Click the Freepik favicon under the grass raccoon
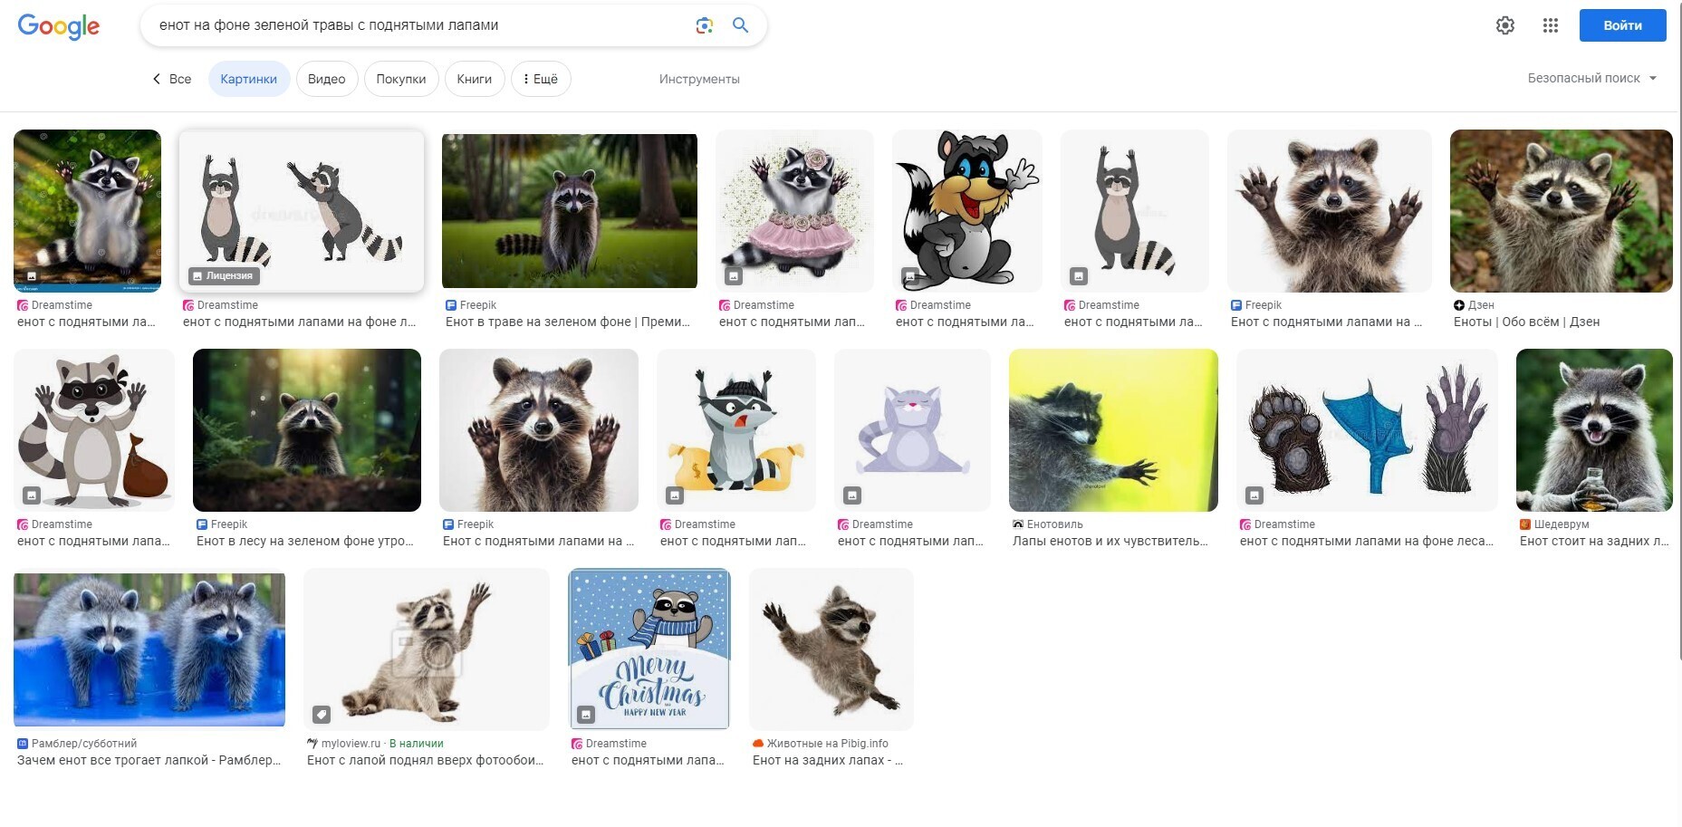 coord(451,305)
